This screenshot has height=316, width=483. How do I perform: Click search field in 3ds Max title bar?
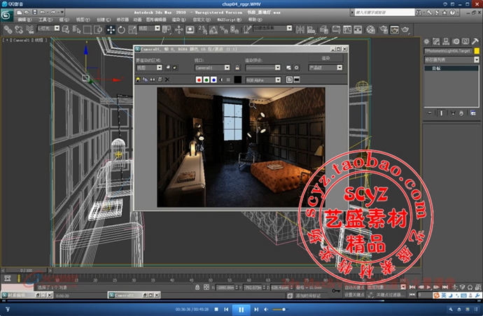(x=384, y=13)
